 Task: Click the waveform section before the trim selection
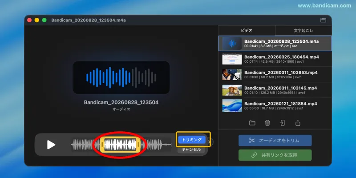[85, 145]
